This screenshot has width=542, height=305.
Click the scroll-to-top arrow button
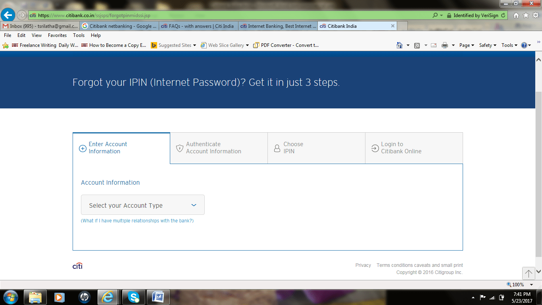click(x=528, y=273)
